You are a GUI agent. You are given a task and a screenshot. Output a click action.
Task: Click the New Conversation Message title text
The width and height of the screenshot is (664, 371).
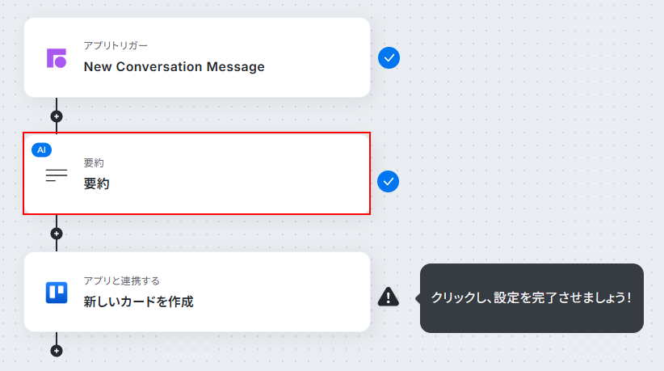click(x=174, y=66)
